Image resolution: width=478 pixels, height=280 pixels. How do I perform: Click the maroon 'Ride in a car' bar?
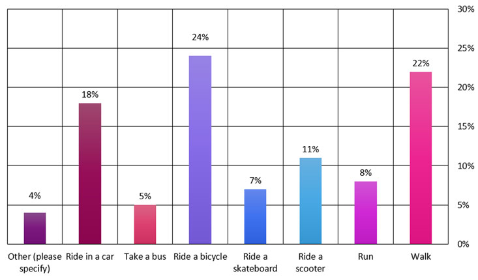[x=90, y=173]
